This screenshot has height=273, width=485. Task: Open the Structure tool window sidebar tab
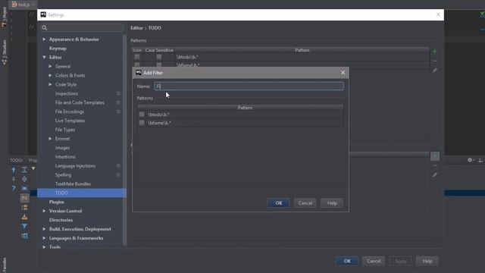coord(4,52)
